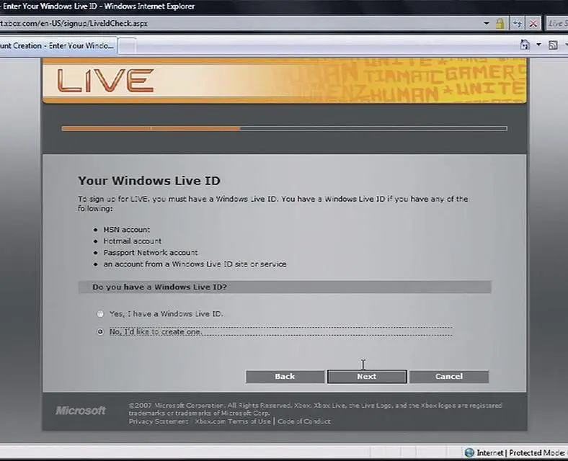Click the Internet zone globe icon
The height and width of the screenshot is (461, 568).
[469, 452]
